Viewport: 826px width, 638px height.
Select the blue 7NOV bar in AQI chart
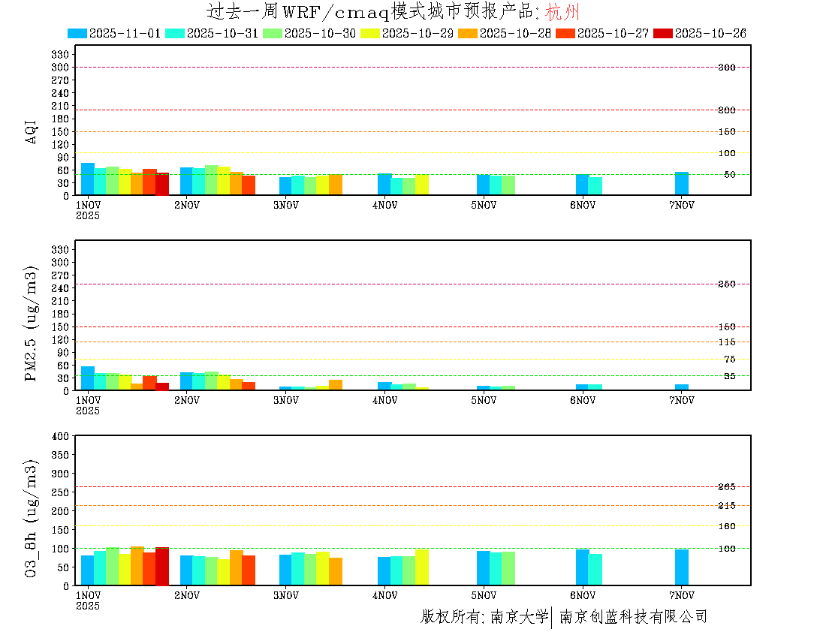tap(681, 184)
